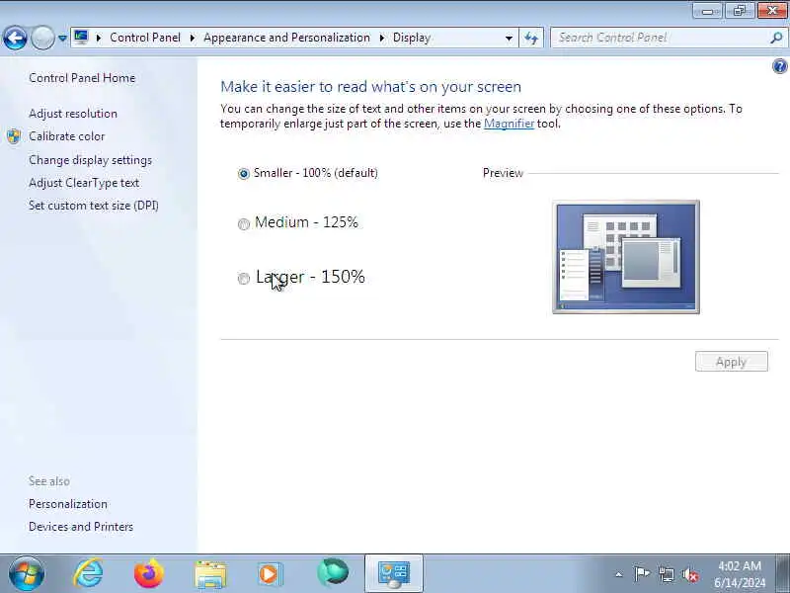Close the Display window

click(772, 10)
